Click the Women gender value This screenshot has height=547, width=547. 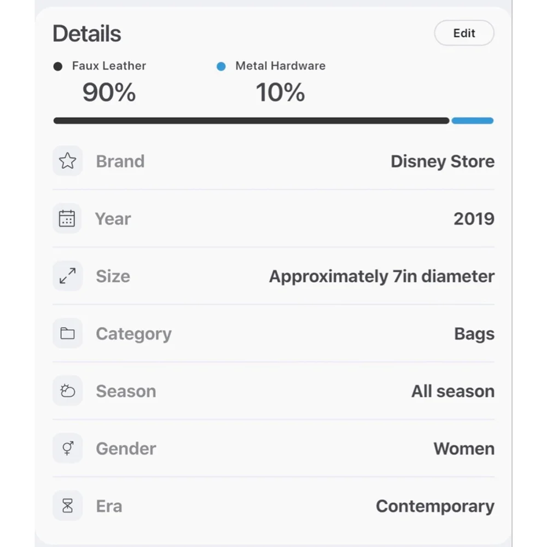pos(464,449)
